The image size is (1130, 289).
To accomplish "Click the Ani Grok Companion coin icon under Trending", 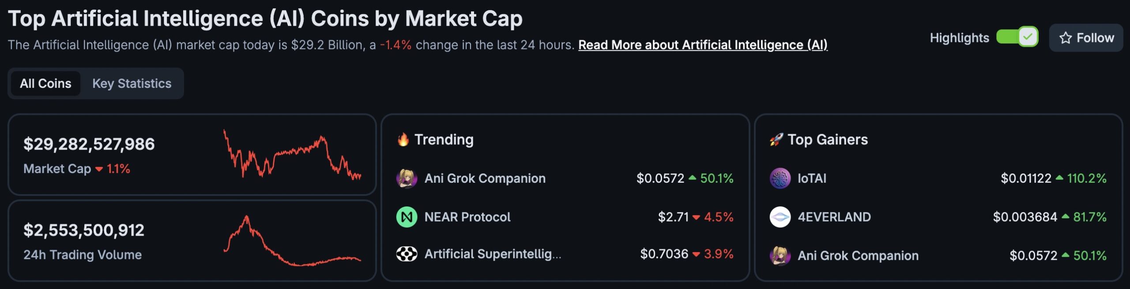I will 406,179.
